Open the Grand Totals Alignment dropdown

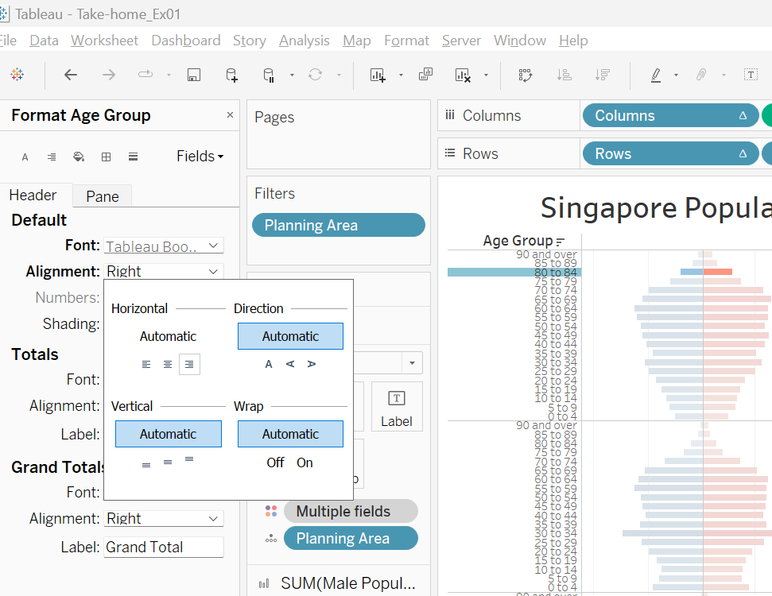point(164,518)
